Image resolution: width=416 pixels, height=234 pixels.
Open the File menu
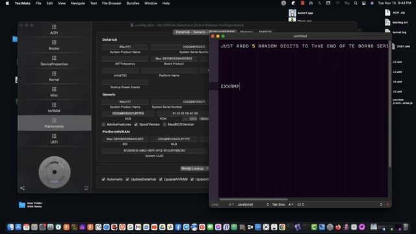pos(38,3)
